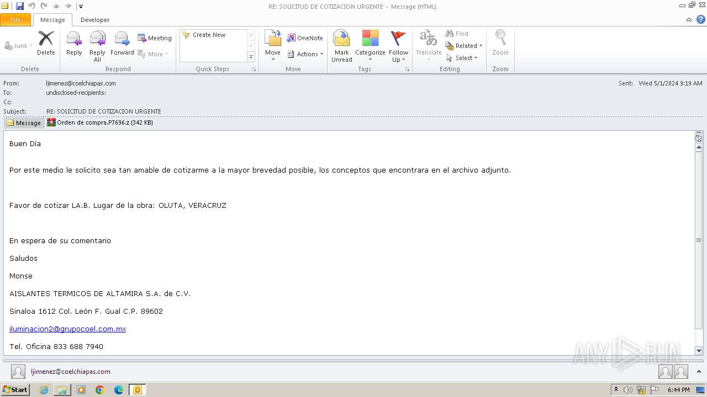Screen dimensions: 707x397
Task: Open the Junk dropdown
Action: [x=19, y=46]
